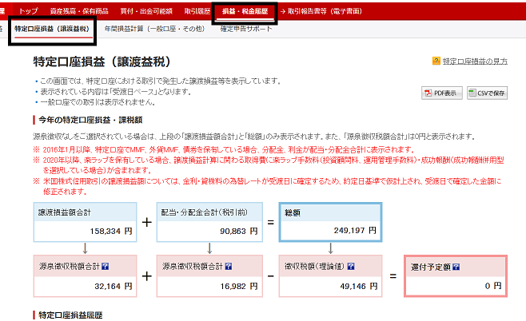Open the トップ menu tab

click(27, 12)
